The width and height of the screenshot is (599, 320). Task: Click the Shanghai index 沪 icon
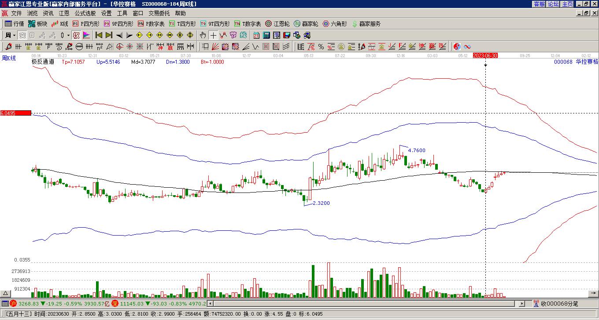13,303
